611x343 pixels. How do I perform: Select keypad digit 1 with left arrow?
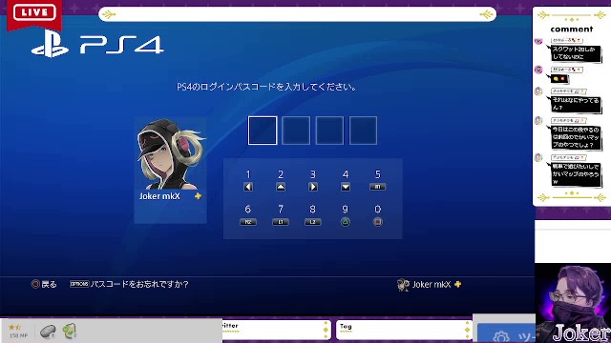(248, 181)
